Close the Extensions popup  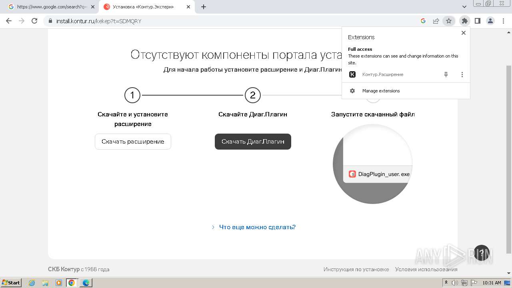(464, 33)
